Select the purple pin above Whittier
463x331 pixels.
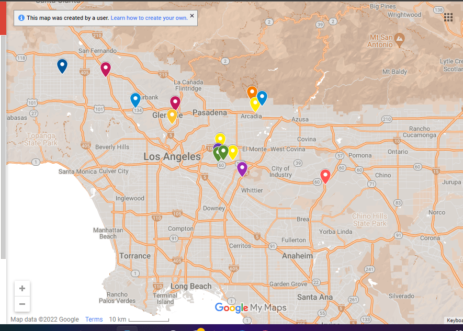(x=242, y=168)
